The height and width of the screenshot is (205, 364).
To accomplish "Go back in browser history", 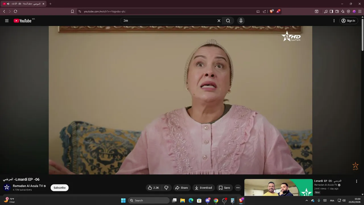I will [4, 11].
